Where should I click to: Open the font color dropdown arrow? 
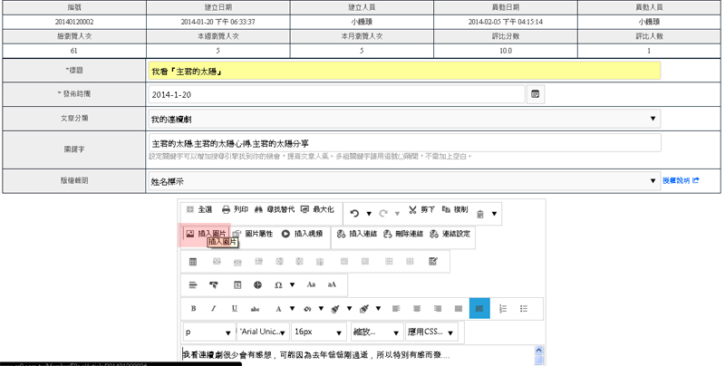pyautogui.click(x=292, y=309)
